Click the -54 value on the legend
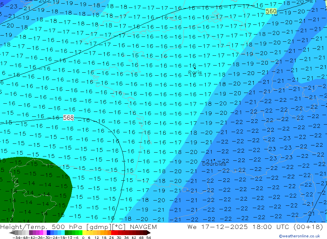Viewport: 327px width, 239px height. (16, 238)
